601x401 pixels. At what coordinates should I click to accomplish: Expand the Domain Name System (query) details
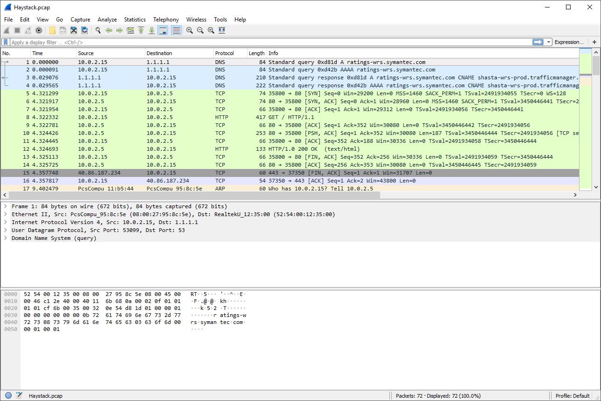tap(6, 238)
